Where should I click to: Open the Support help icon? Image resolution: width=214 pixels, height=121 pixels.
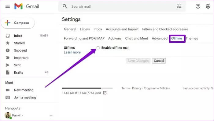pyautogui.click(x=198, y=6)
